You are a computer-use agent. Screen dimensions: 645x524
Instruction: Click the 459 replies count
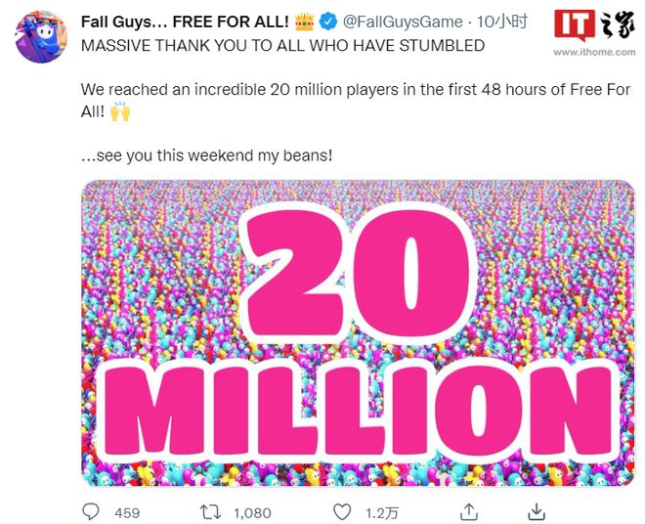click(127, 512)
